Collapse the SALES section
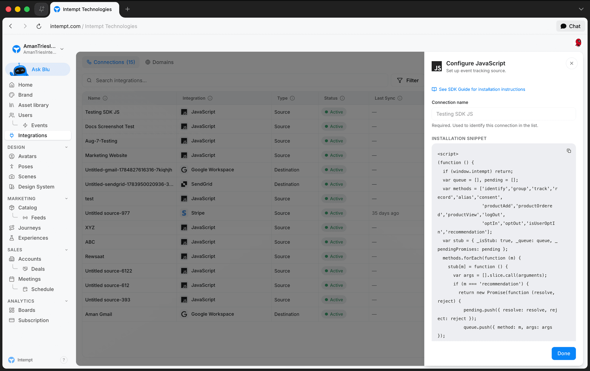This screenshot has height=371, width=590. [66, 250]
